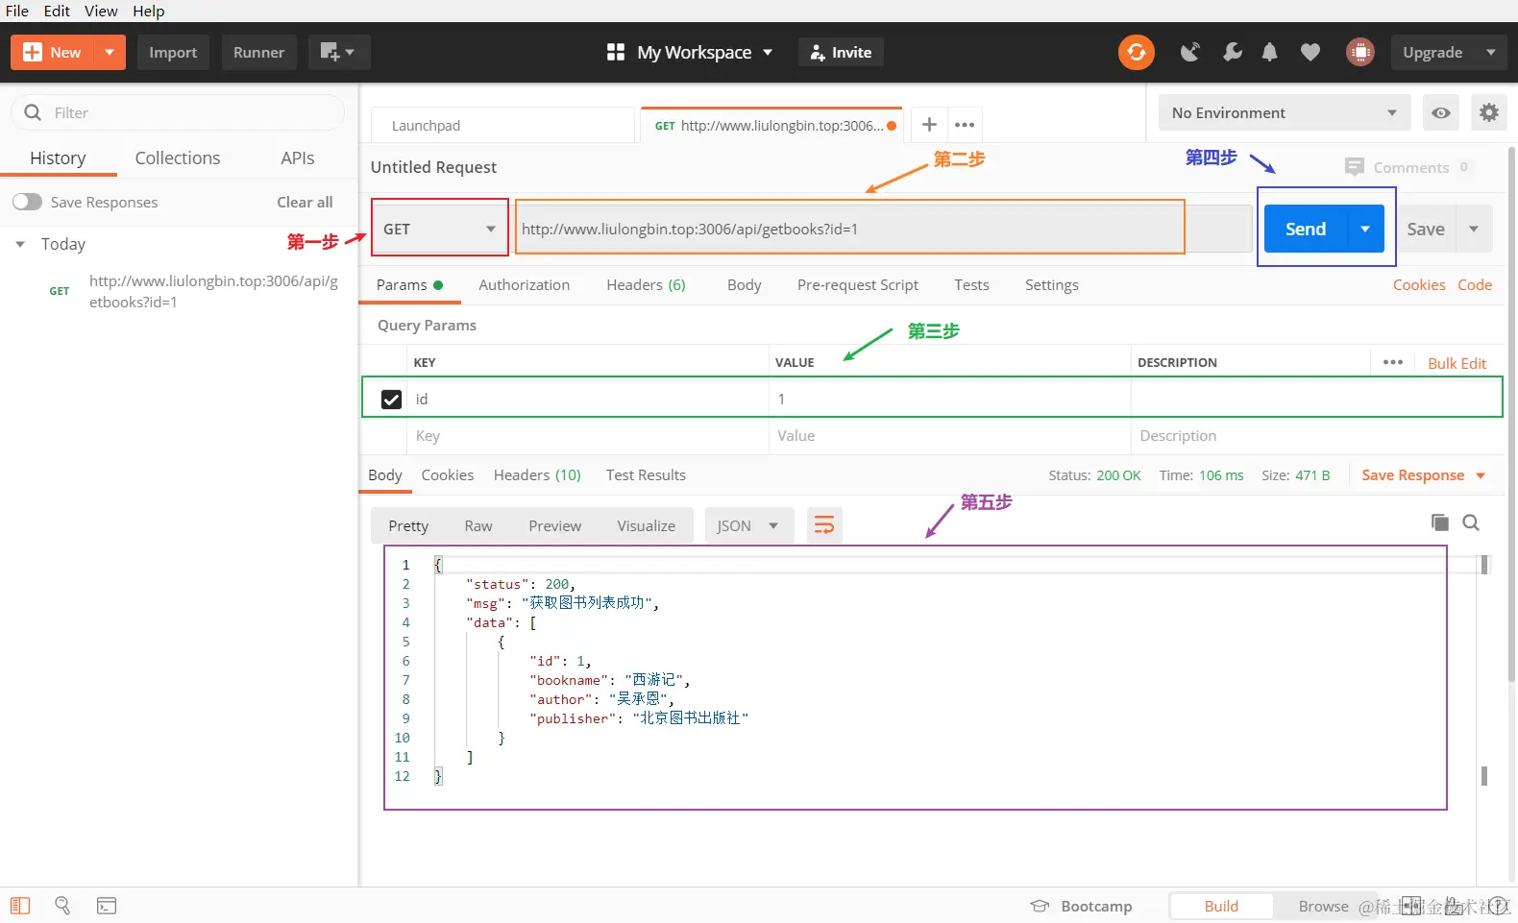Image resolution: width=1518 pixels, height=923 pixels.
Task: Uncheck the id parameter checkbox
Action: (391, 399)
